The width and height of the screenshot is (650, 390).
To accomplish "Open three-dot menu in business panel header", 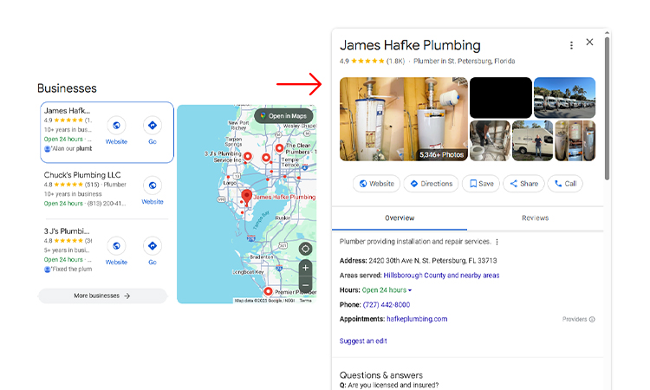I will tap(571, 45).
